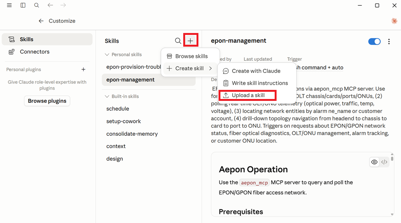Click the plus icon to add skill
The image size is (401, 223).
click(190, 41)
